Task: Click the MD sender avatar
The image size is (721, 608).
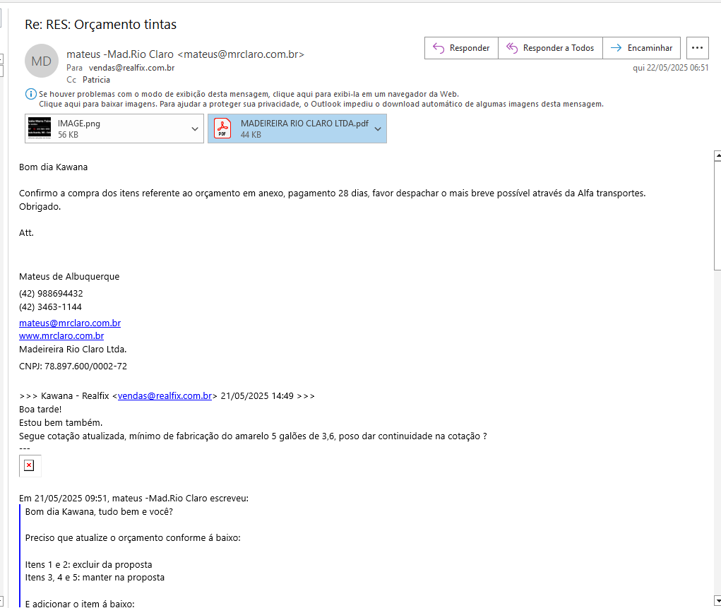Action: 41,61
